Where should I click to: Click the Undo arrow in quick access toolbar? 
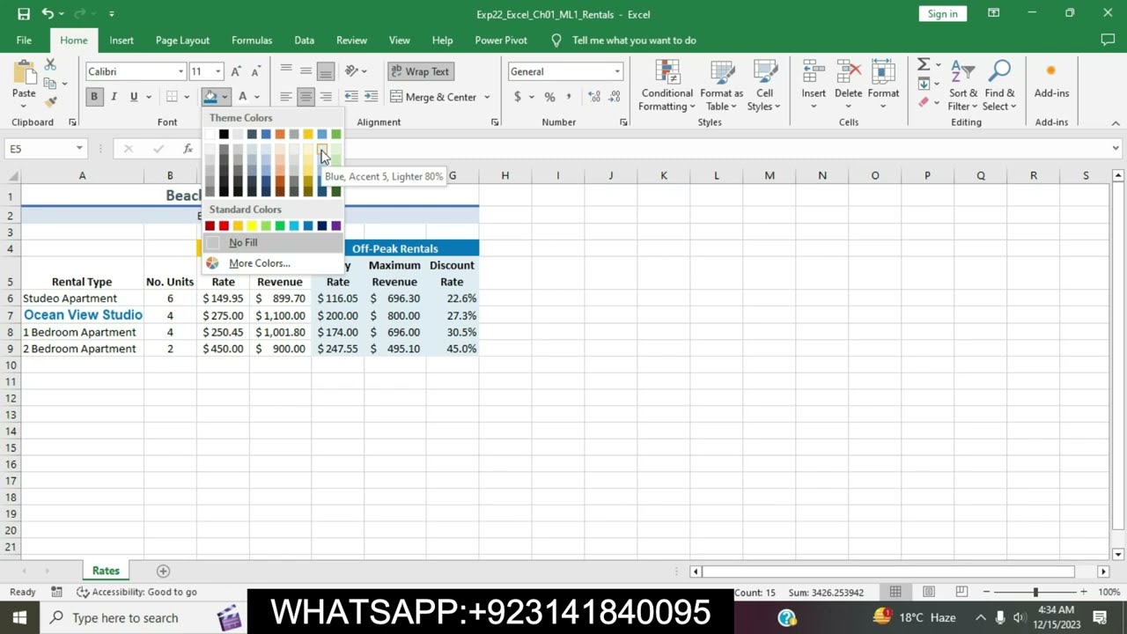(x=48, y=14)
